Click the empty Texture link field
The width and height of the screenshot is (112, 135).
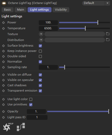tap(75, 34)
